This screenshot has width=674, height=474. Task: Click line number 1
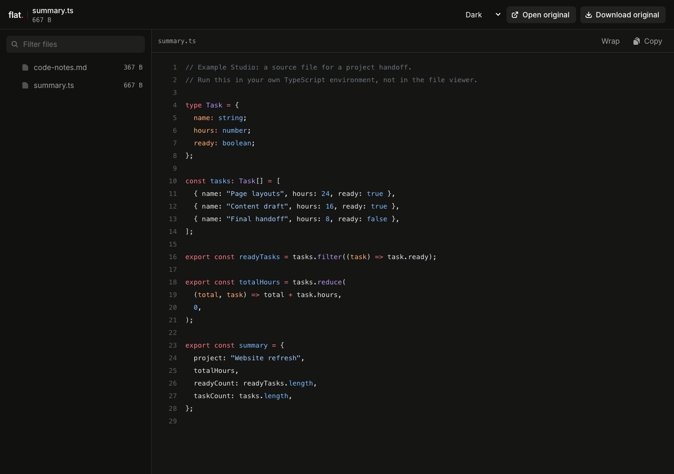[175, 67]
